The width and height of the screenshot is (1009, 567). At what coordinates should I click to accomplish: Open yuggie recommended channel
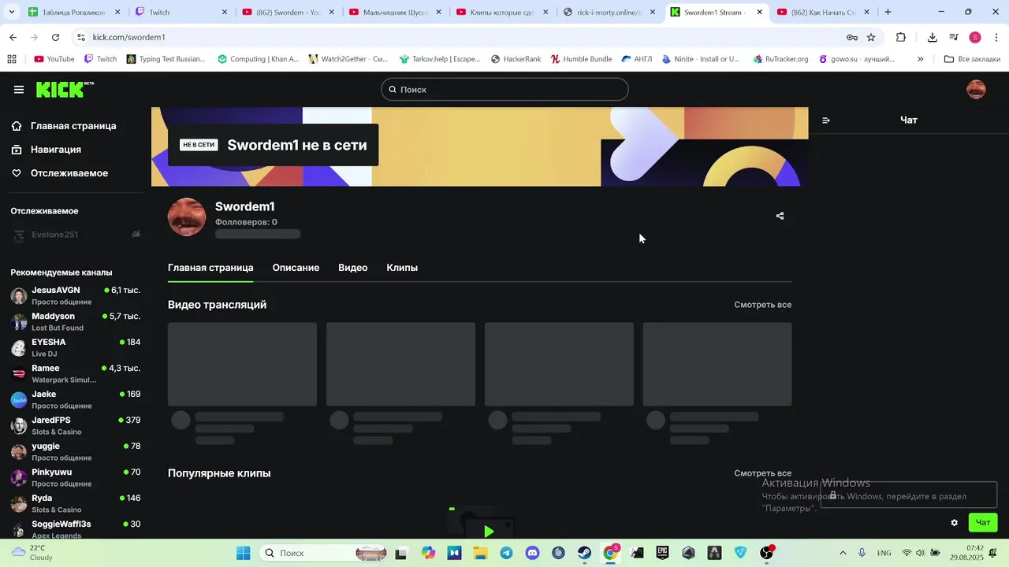76,452
